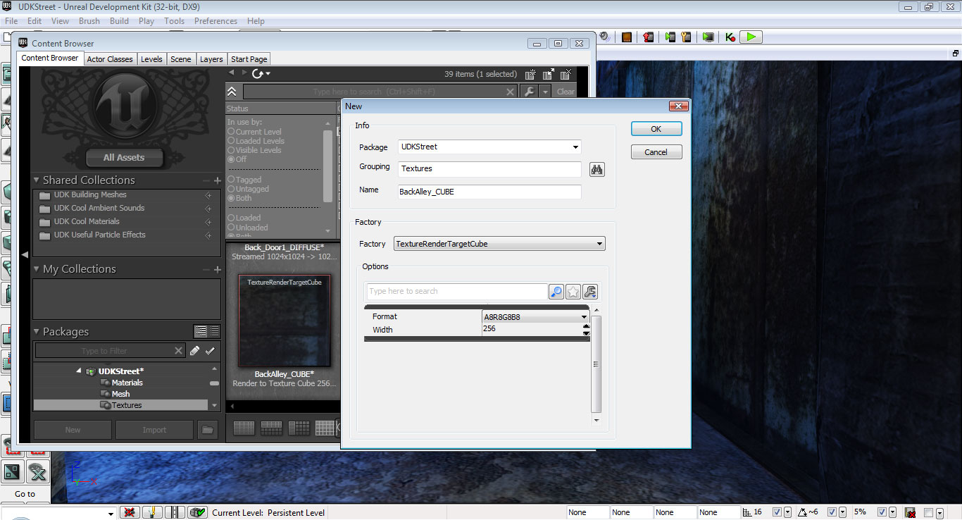
Task: Click the star favorites icon in Options
Action: click(573, 292)
